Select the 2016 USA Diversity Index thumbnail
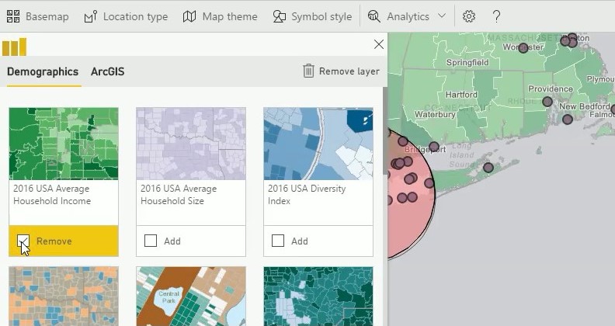 tap(318, 144)
